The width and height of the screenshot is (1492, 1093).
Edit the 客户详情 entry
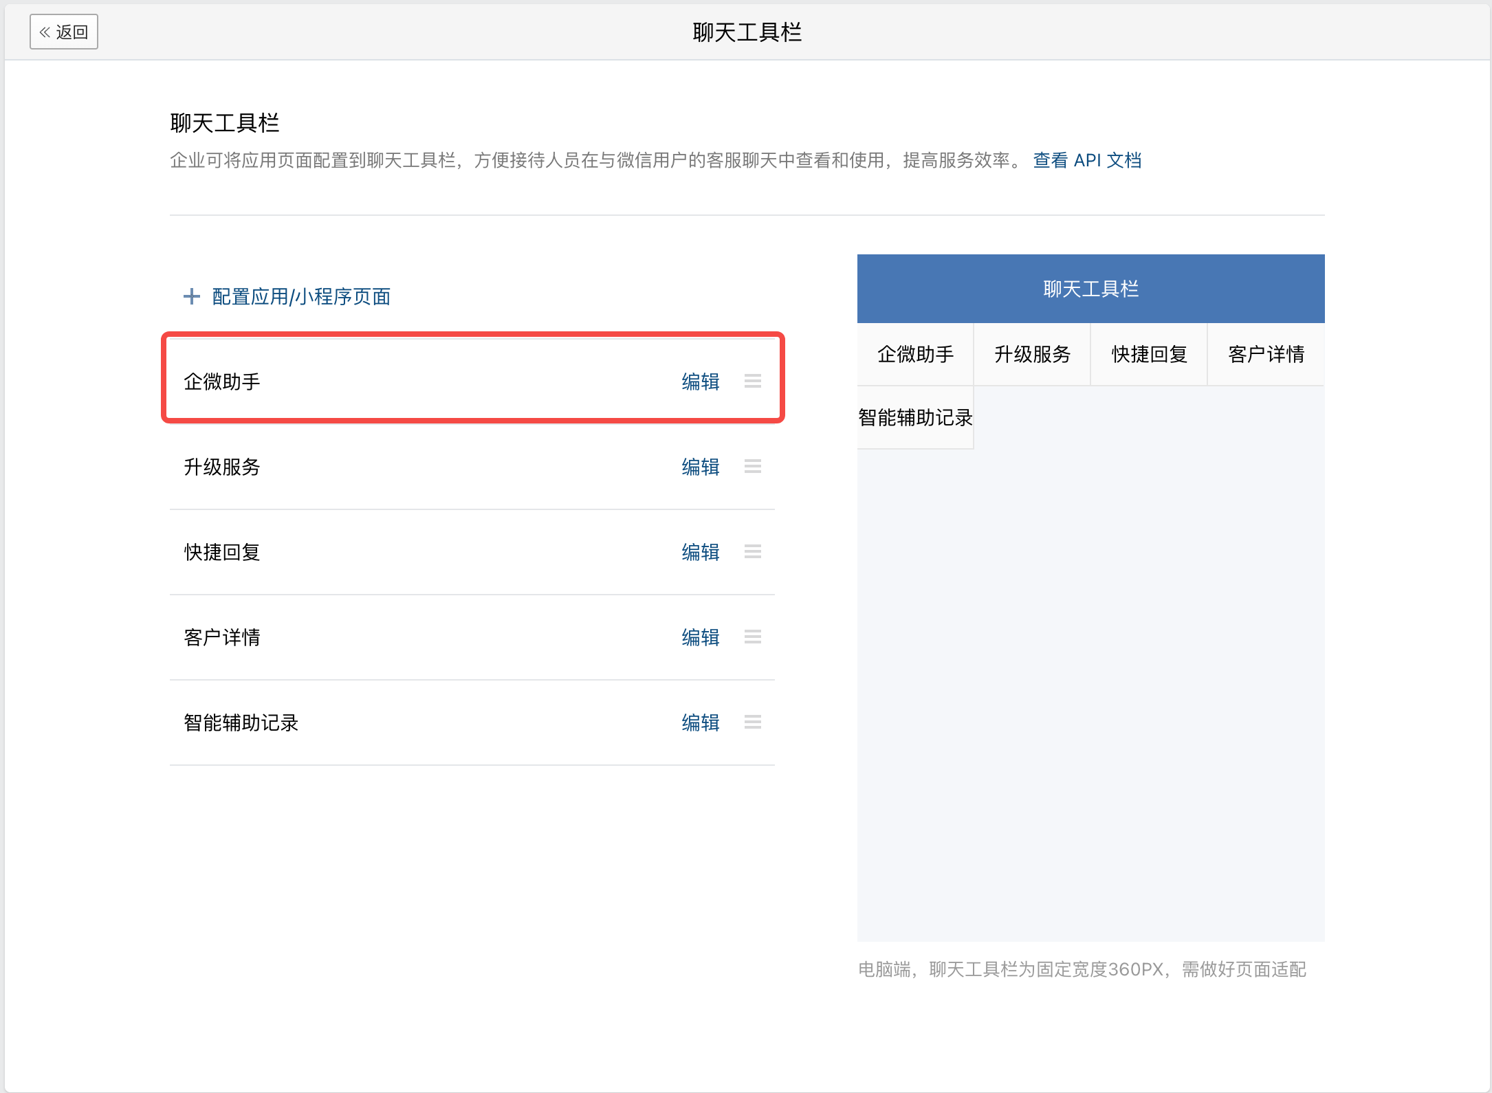pyautogui.click(x=701, y=637)
